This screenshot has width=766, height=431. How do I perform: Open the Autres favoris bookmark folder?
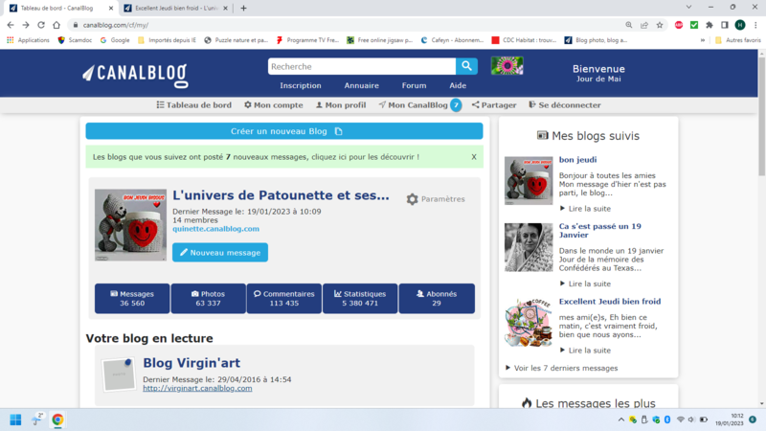click(737, 40)
